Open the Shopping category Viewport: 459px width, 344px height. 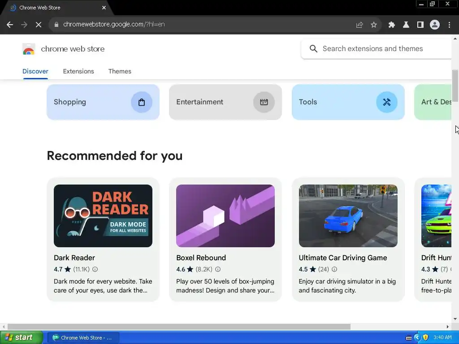click(103, 102)
